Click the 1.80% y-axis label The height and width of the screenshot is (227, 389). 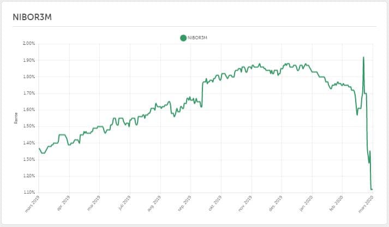tap(28, 76)
